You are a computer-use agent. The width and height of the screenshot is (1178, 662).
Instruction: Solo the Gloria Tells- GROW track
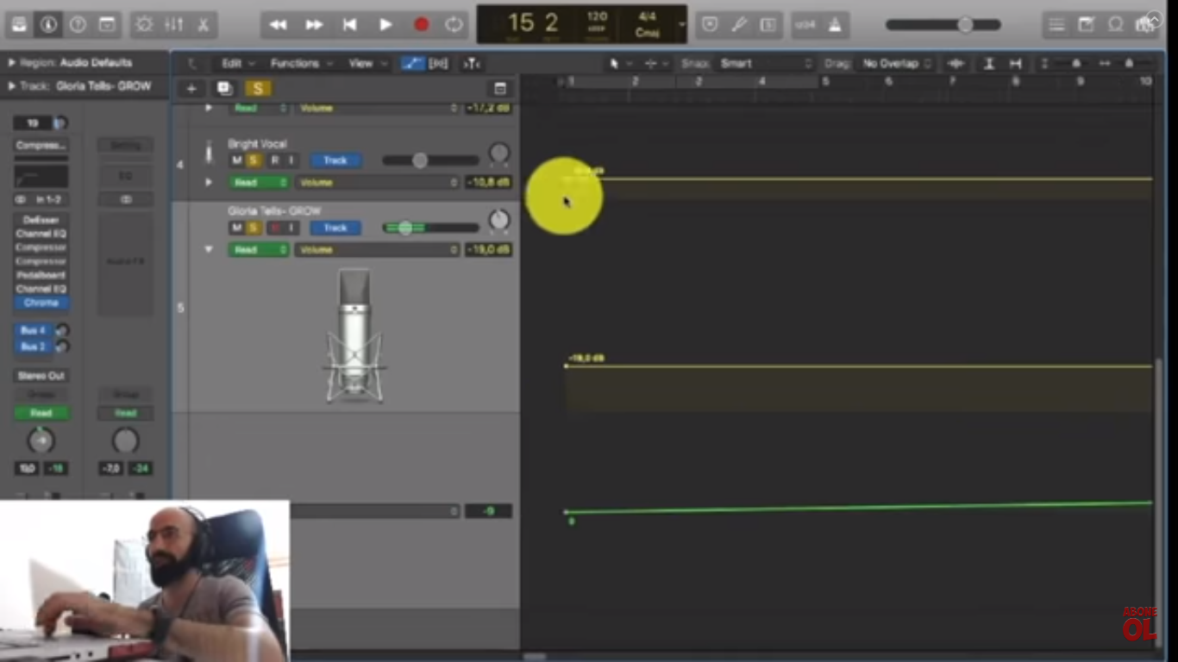tap(254, 228)
